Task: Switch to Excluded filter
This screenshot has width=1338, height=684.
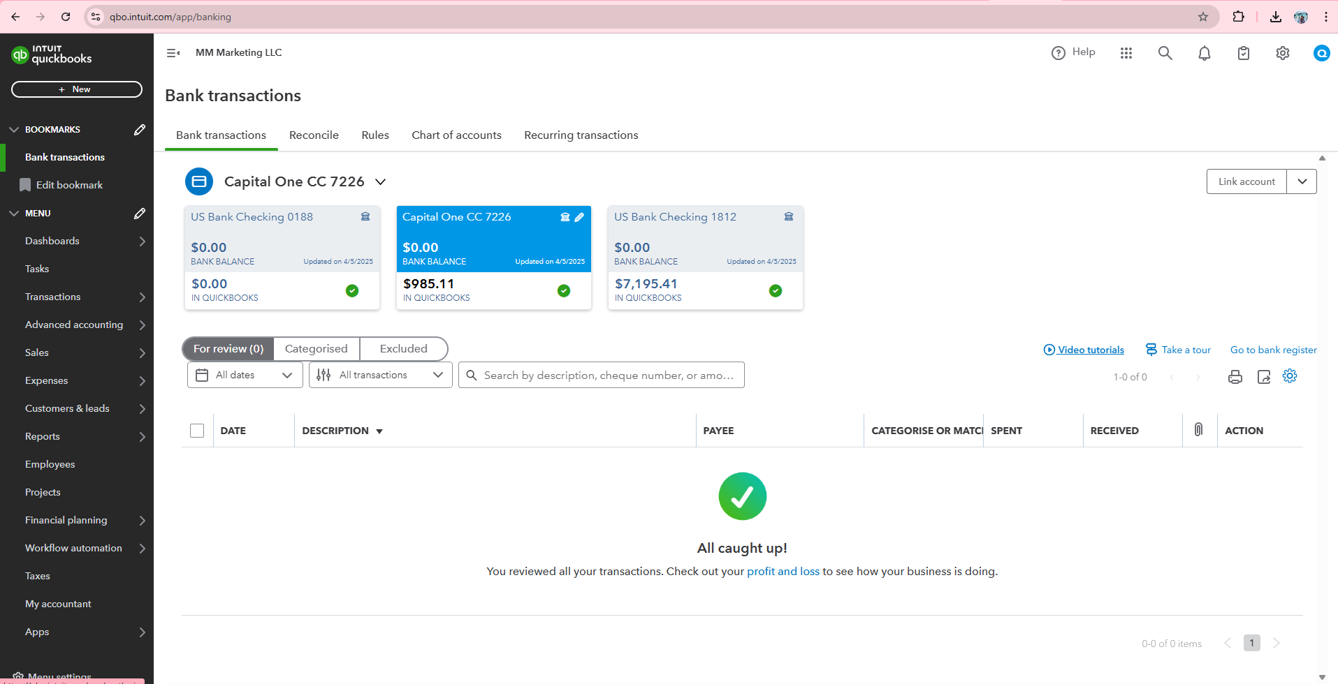Action: pyautogui.click(x=404, y=349)
